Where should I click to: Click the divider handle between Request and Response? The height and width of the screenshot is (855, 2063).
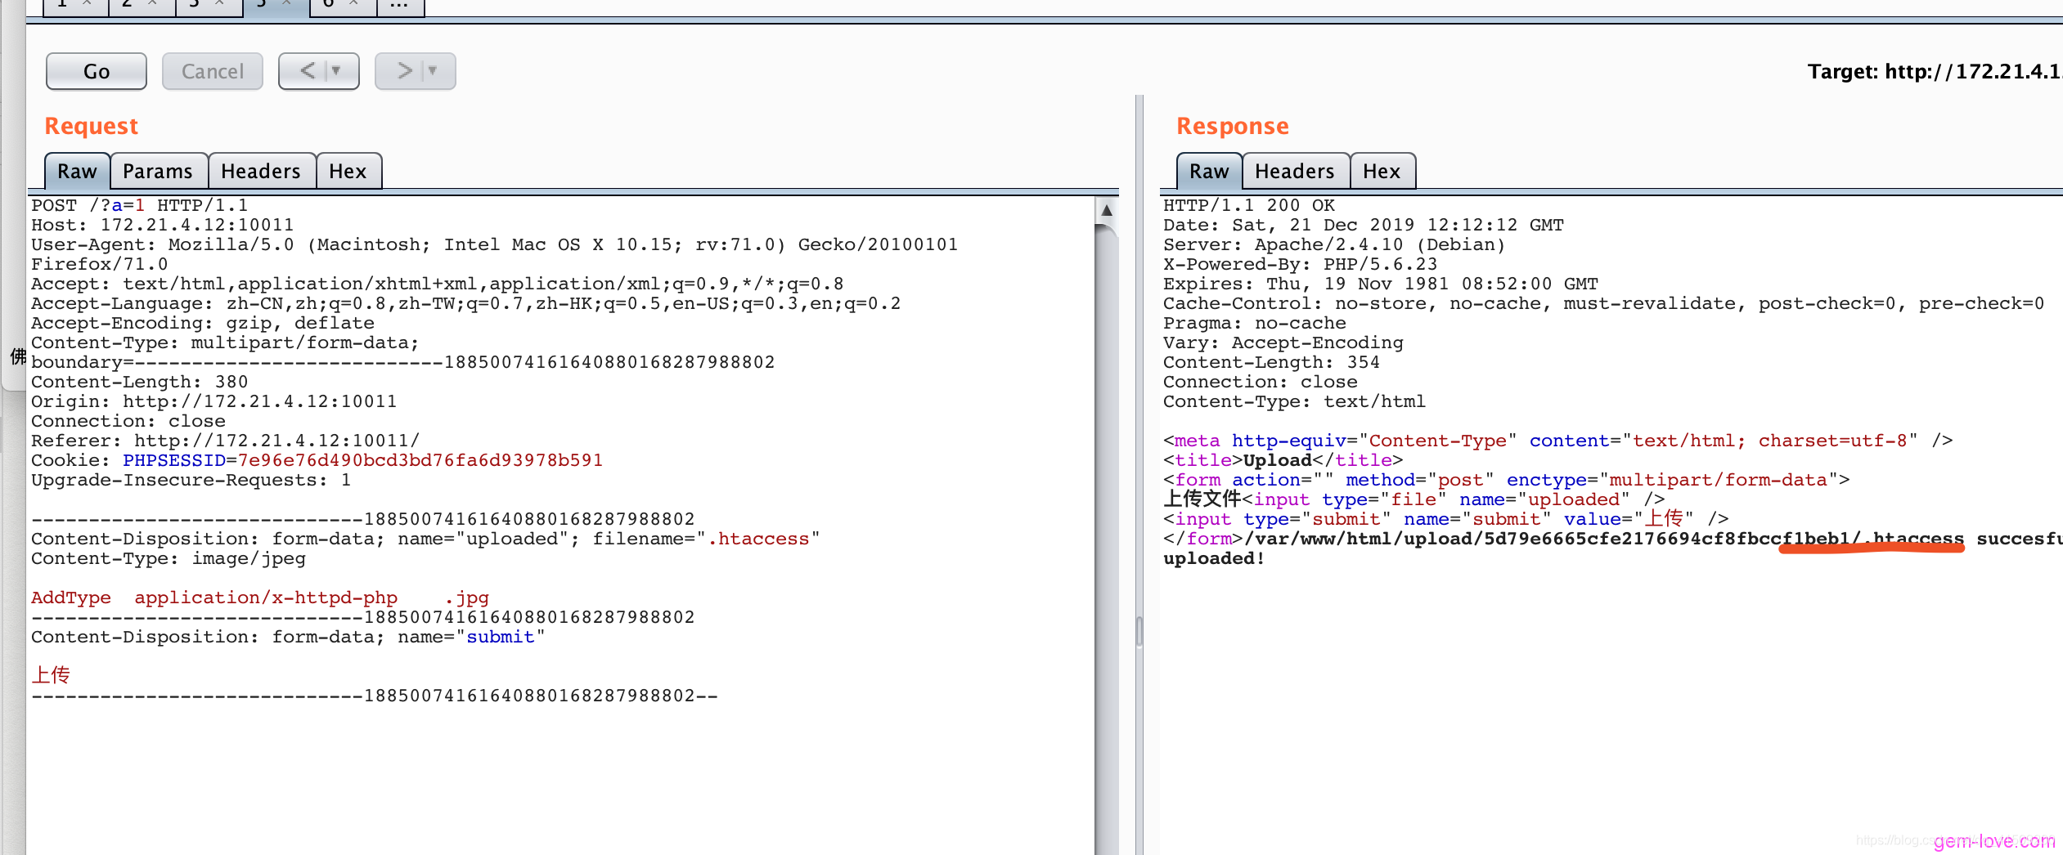(x=1139, y=631)
